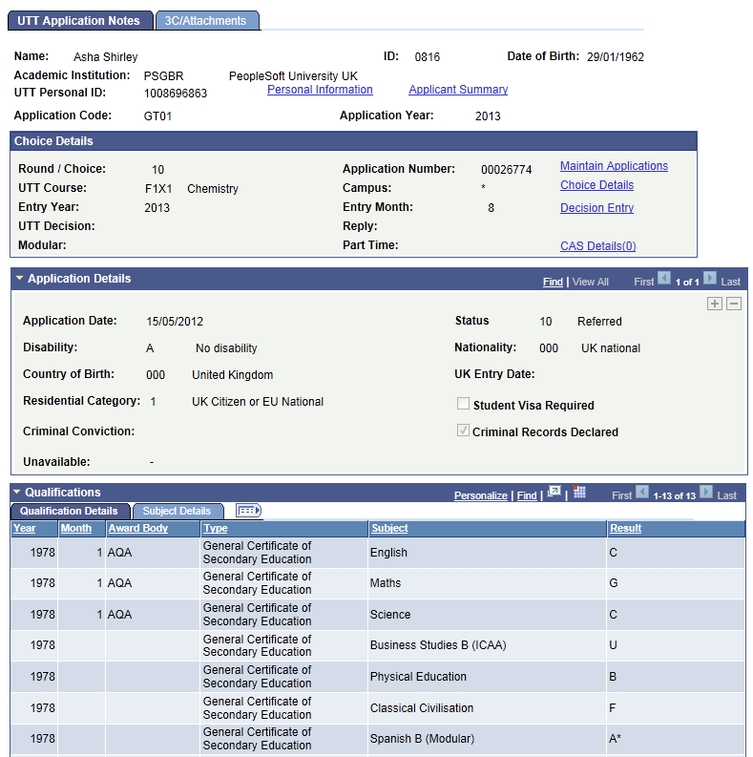Show next Application Details row arrow
753x757 pixels.
pos(709,279)
